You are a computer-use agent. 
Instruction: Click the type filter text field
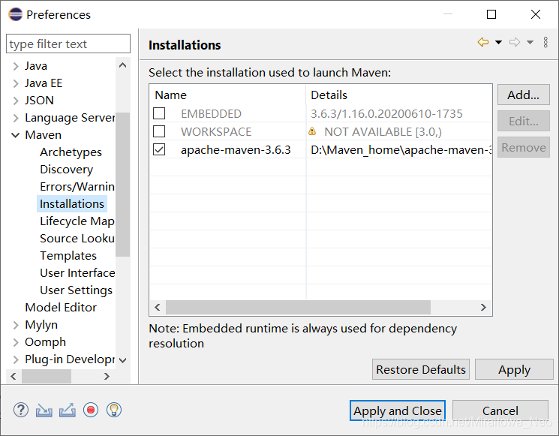(x=68, y=44)
